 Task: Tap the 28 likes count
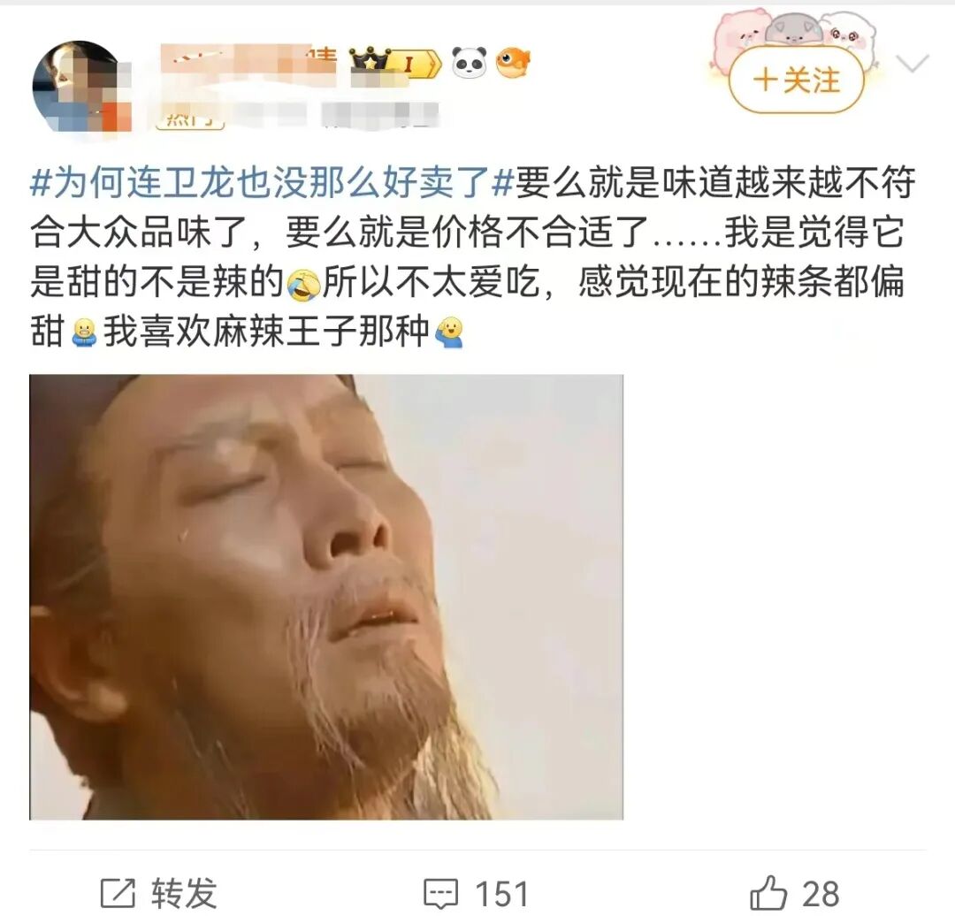coord(821,894)
